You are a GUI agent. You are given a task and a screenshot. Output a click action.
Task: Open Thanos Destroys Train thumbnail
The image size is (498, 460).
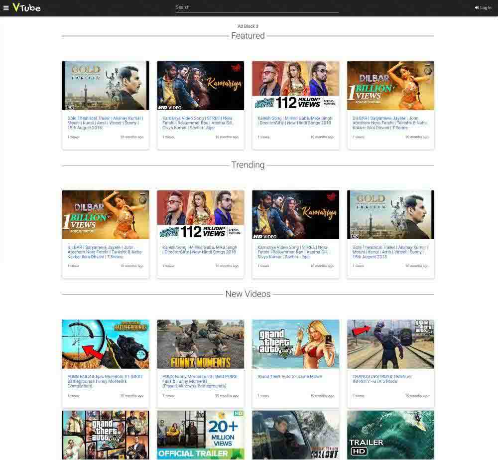pyautogui.click(x=390, y=344)
